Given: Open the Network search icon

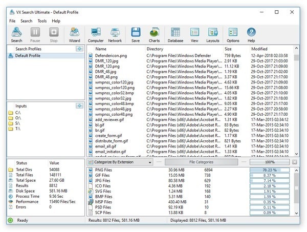Looking at the screenshot, I should pos(115,34).
